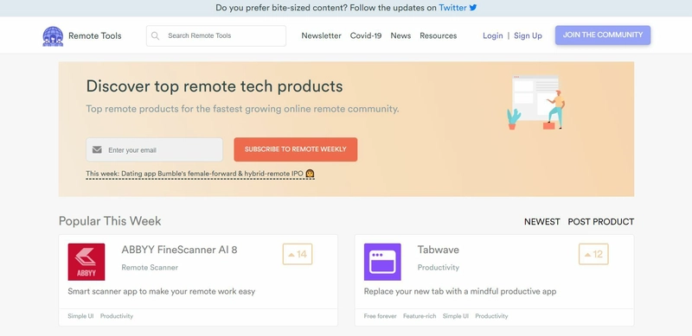Focus the Enter your email field

click(x=155, y=150)
